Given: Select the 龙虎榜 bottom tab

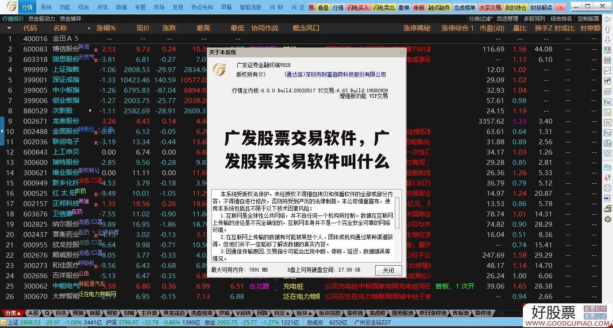Looking at the screenshot, I should (x=377, y=313).
